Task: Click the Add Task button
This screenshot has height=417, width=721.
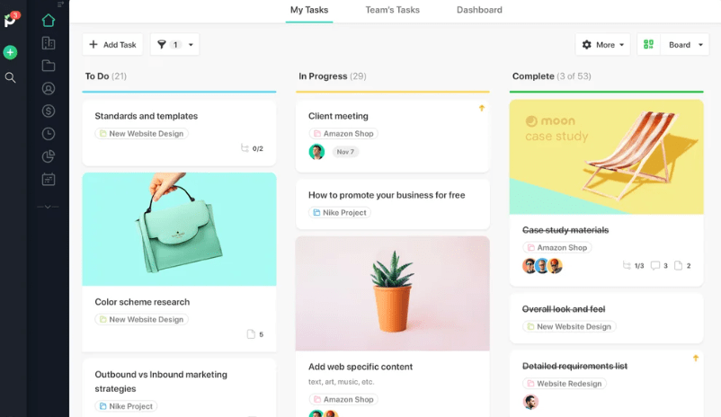Action: point(112,45)
